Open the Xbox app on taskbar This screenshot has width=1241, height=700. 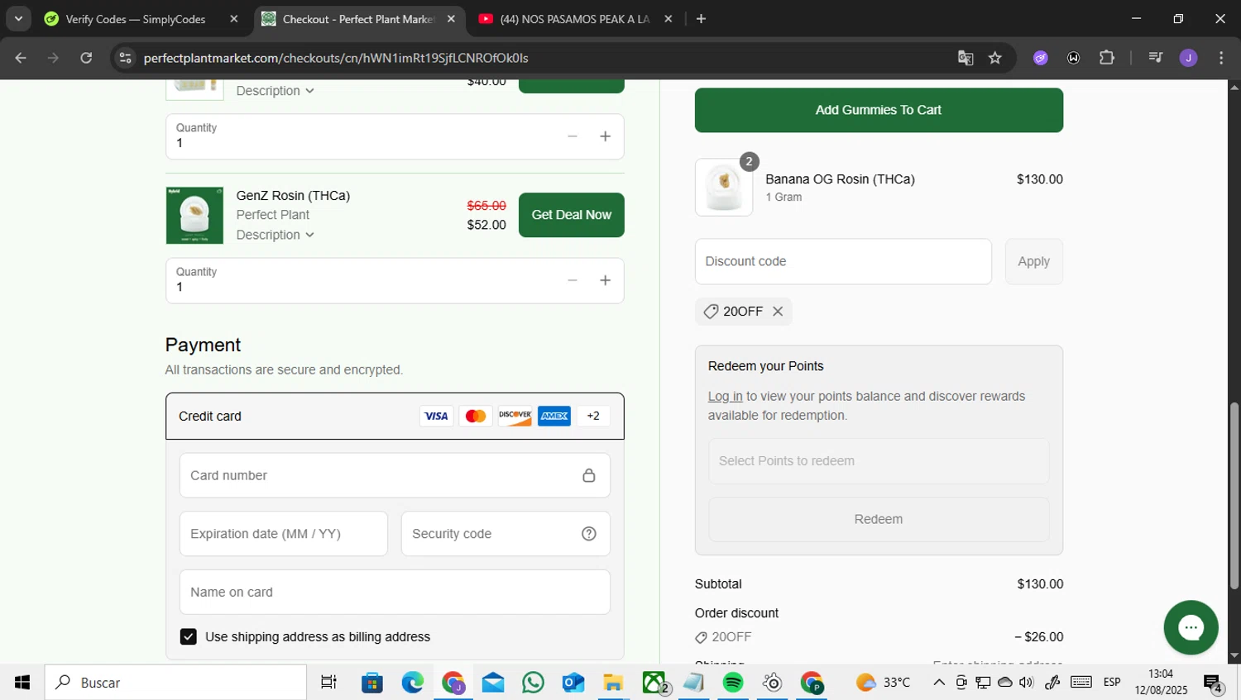click(x=654, y=683)
